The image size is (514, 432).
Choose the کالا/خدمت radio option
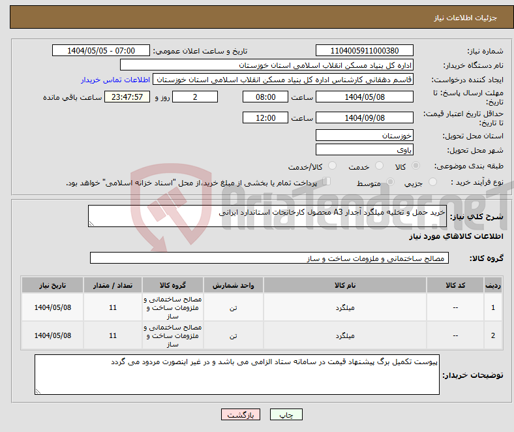tap(332, 166)
